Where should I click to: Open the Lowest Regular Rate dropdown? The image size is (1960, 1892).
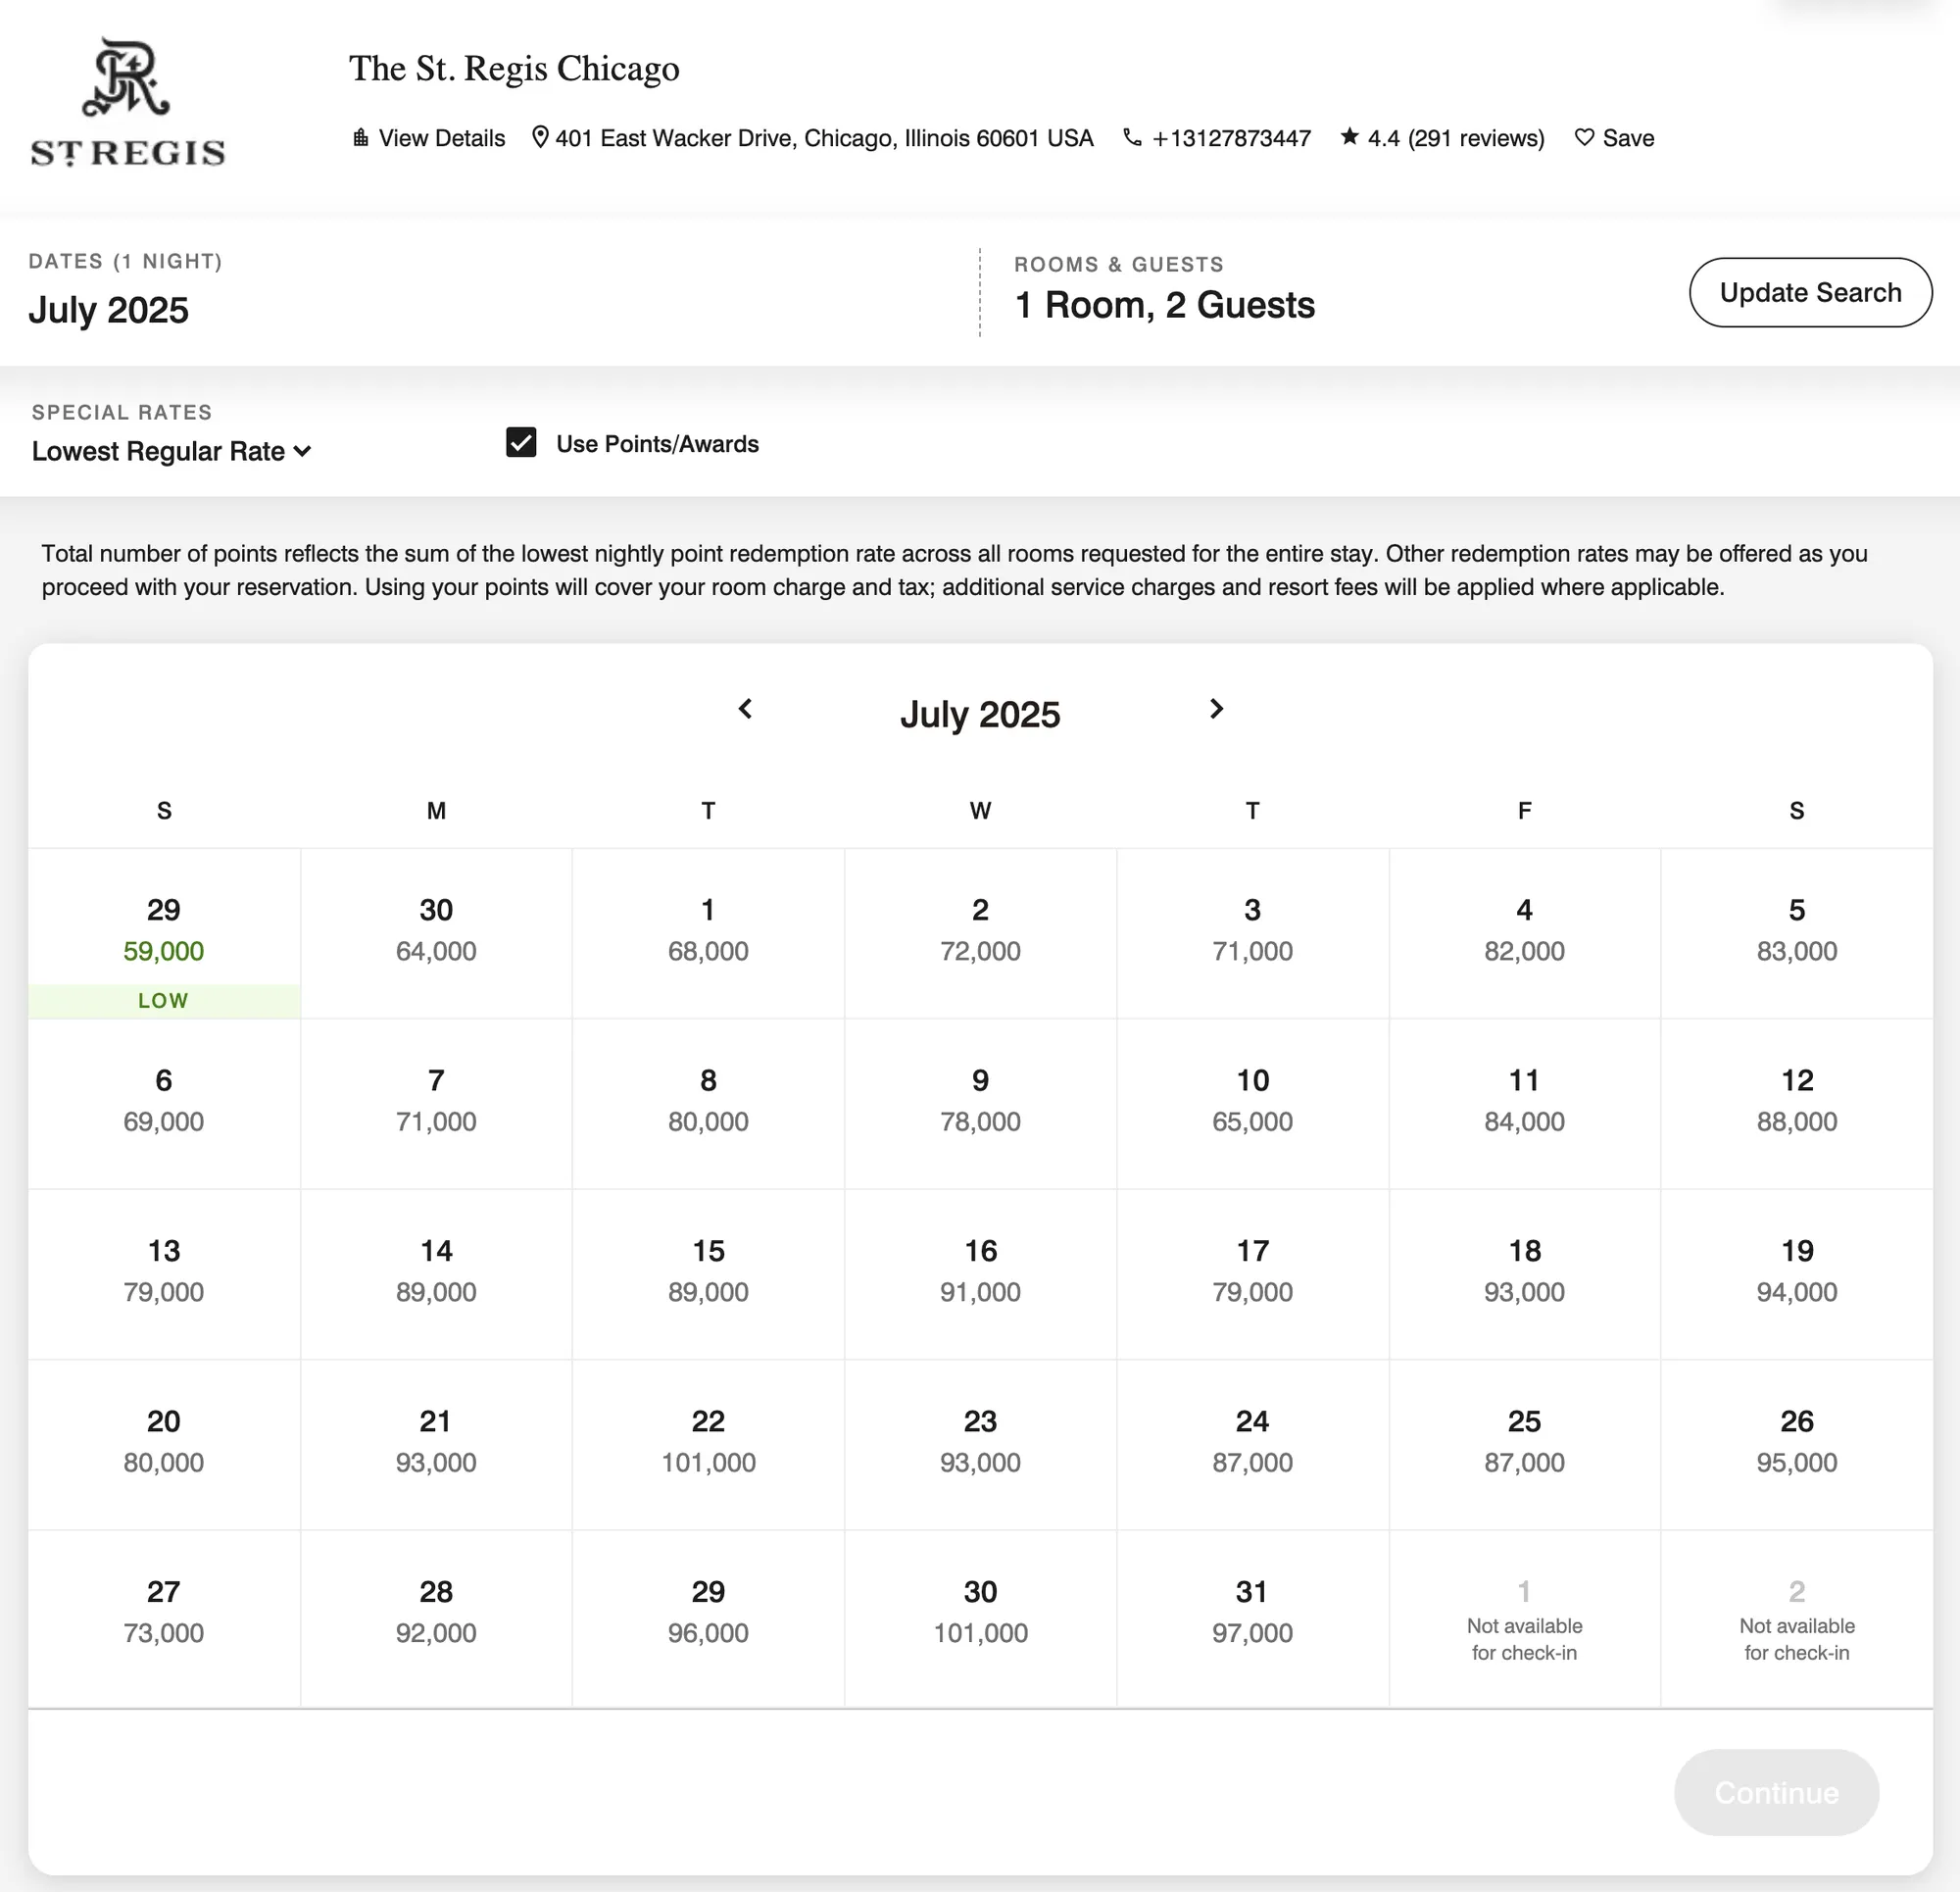pos(171,451)
